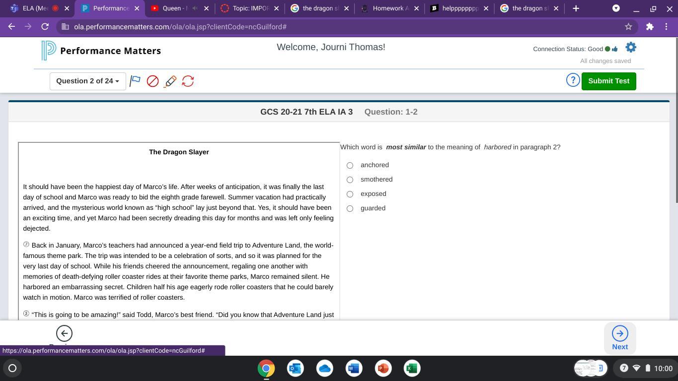Open the Chrome extensions puzzle icon

650,27
